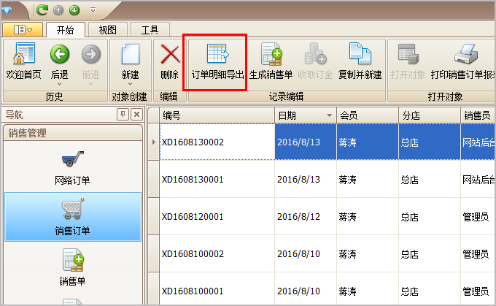496x306 pixels.
Task: Close the 导航 navigation panel
Action: point(136,115)
